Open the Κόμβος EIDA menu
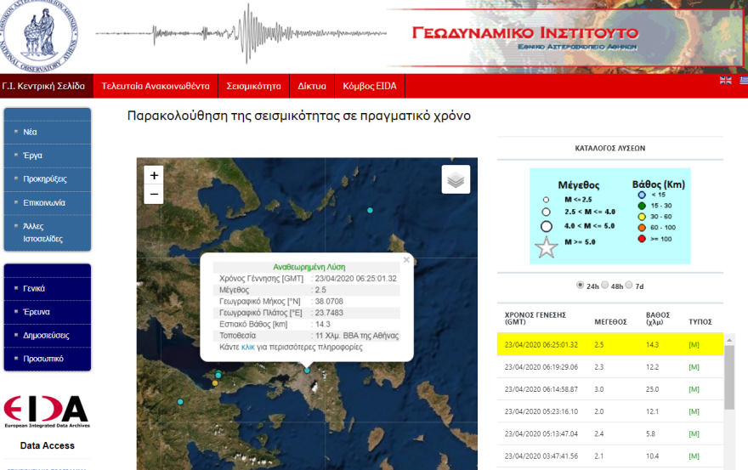Image resolution: width=748 pixels, height=470 pixels. (x=370, y=86)
